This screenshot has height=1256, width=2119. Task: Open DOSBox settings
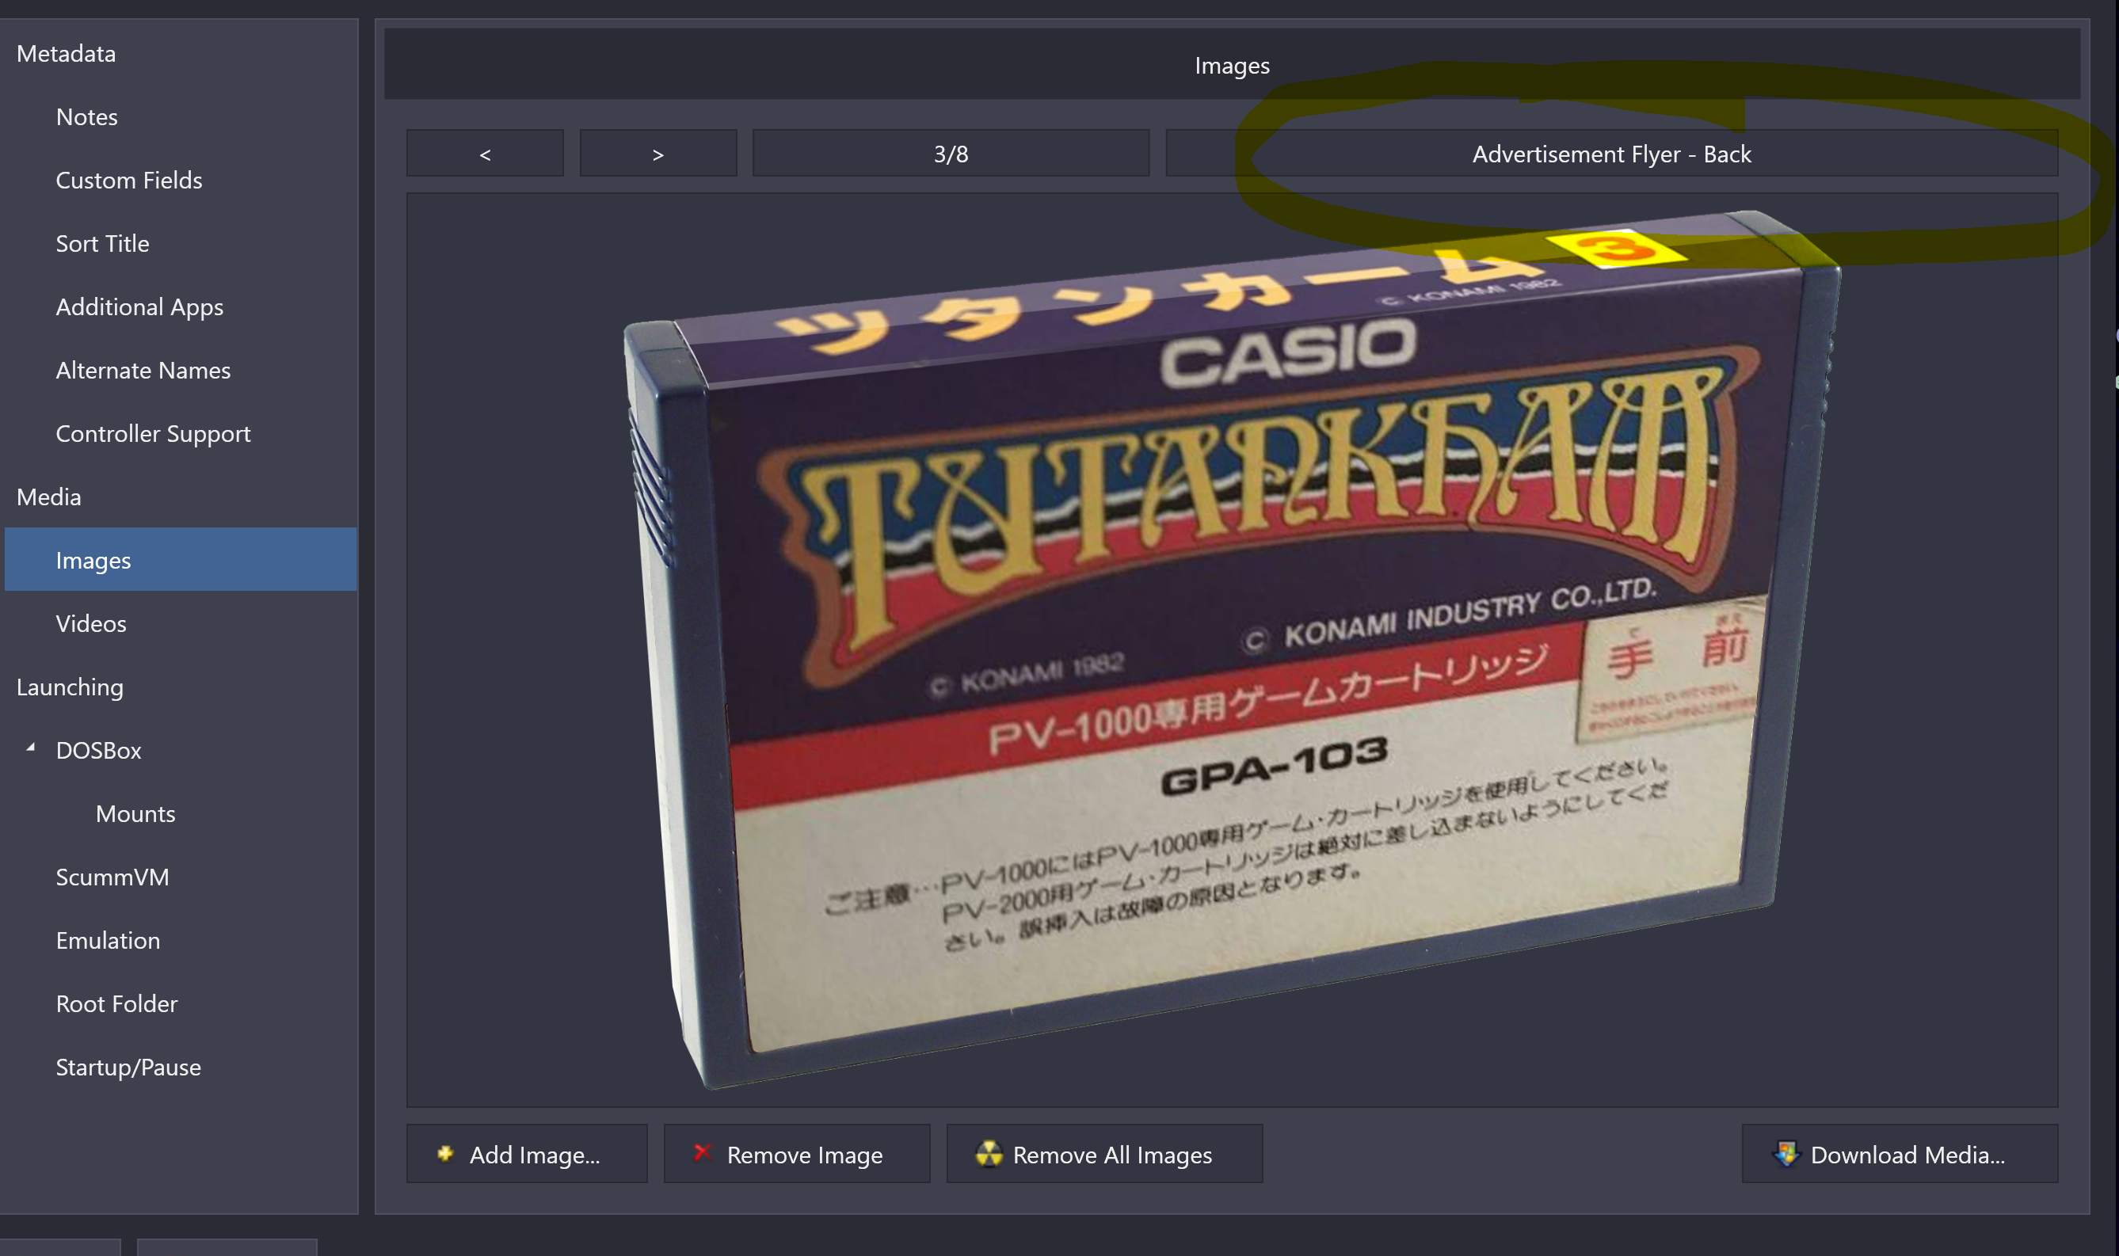[x=98, y=750]
